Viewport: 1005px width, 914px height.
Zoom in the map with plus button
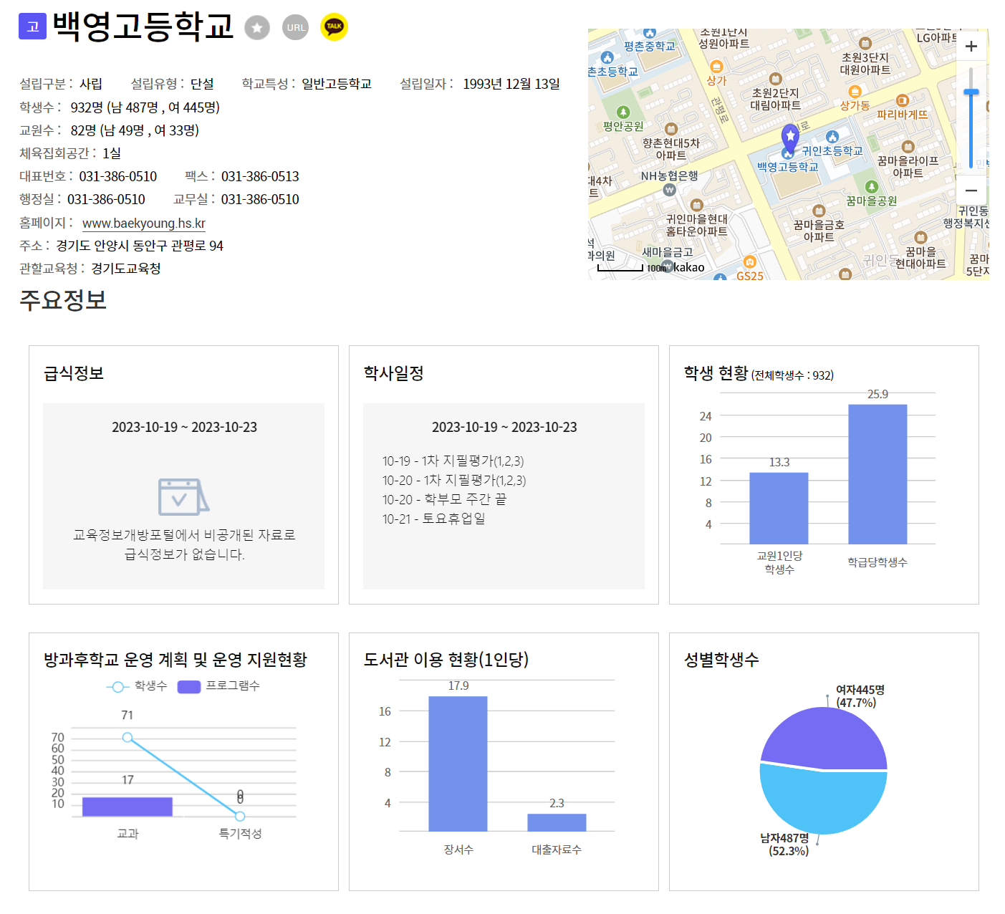971,47
